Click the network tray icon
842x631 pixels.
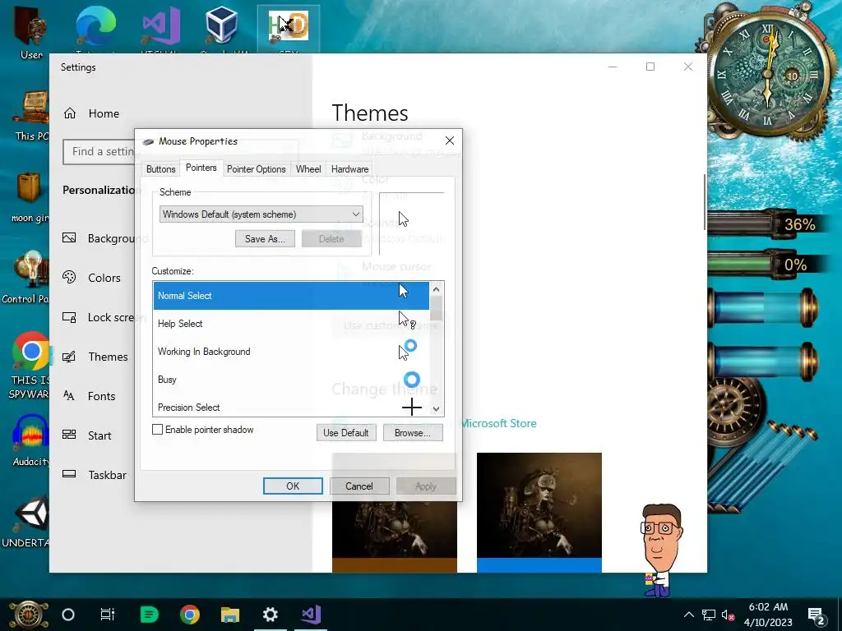tap(708, 615)
